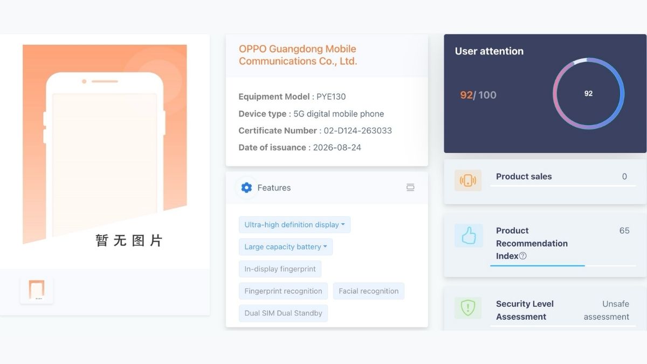The width and height of the screenshot is (647, 364).
Task: Click the User attention heading
Action: [x=489, y=51]
